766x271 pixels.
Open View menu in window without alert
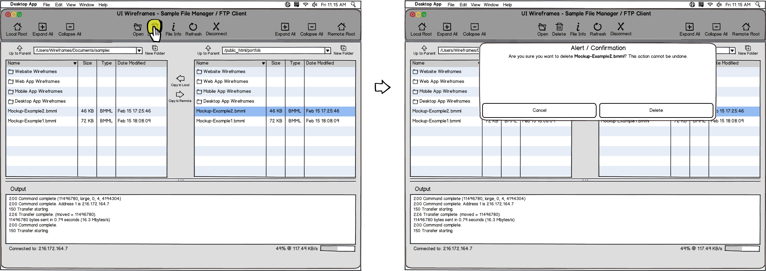(x=71, y=5)
